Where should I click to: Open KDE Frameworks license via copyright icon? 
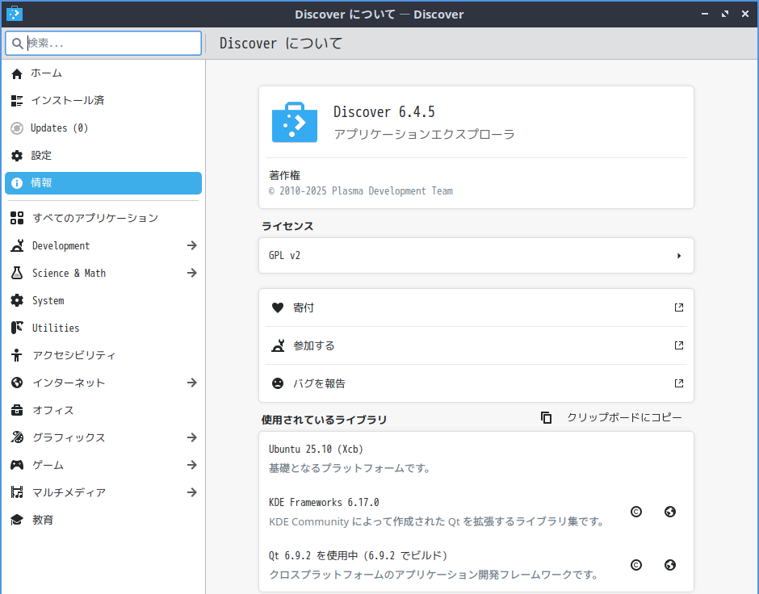pos(636,512)
